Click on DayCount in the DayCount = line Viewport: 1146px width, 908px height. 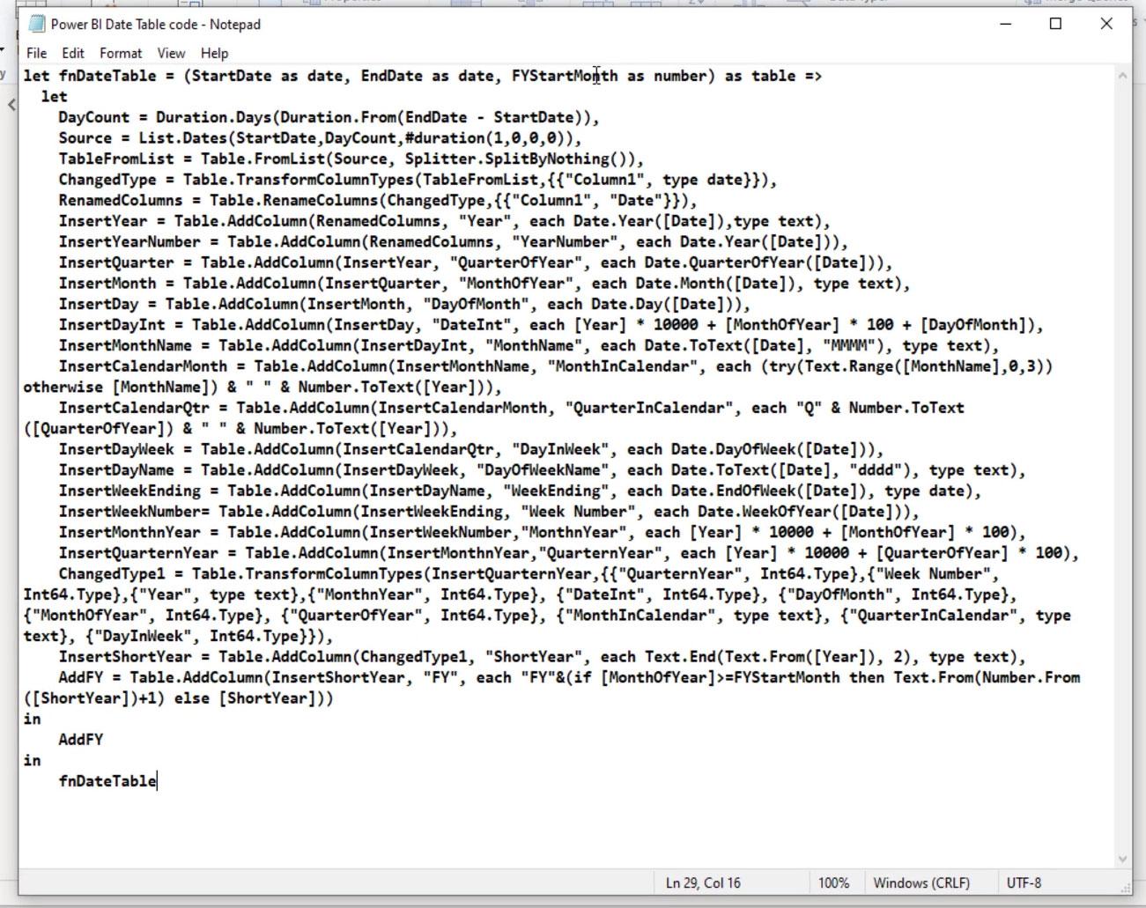point(93,117)
